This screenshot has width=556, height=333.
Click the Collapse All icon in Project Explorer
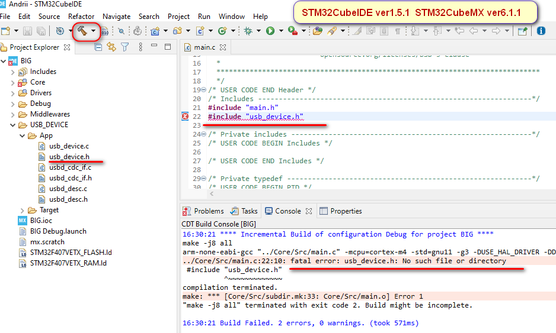coord(98,47)
